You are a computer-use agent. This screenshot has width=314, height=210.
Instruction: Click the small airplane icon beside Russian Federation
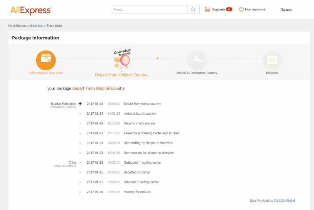pyautogui.click(x=80, y=104)
